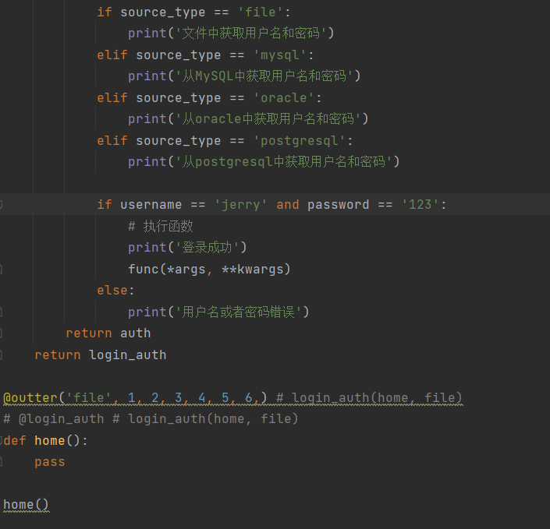Click the print('从oracle中获取用户名和密码') line
Image resolution: width=550 pixels, height=529 pixels.
point(248,118)
